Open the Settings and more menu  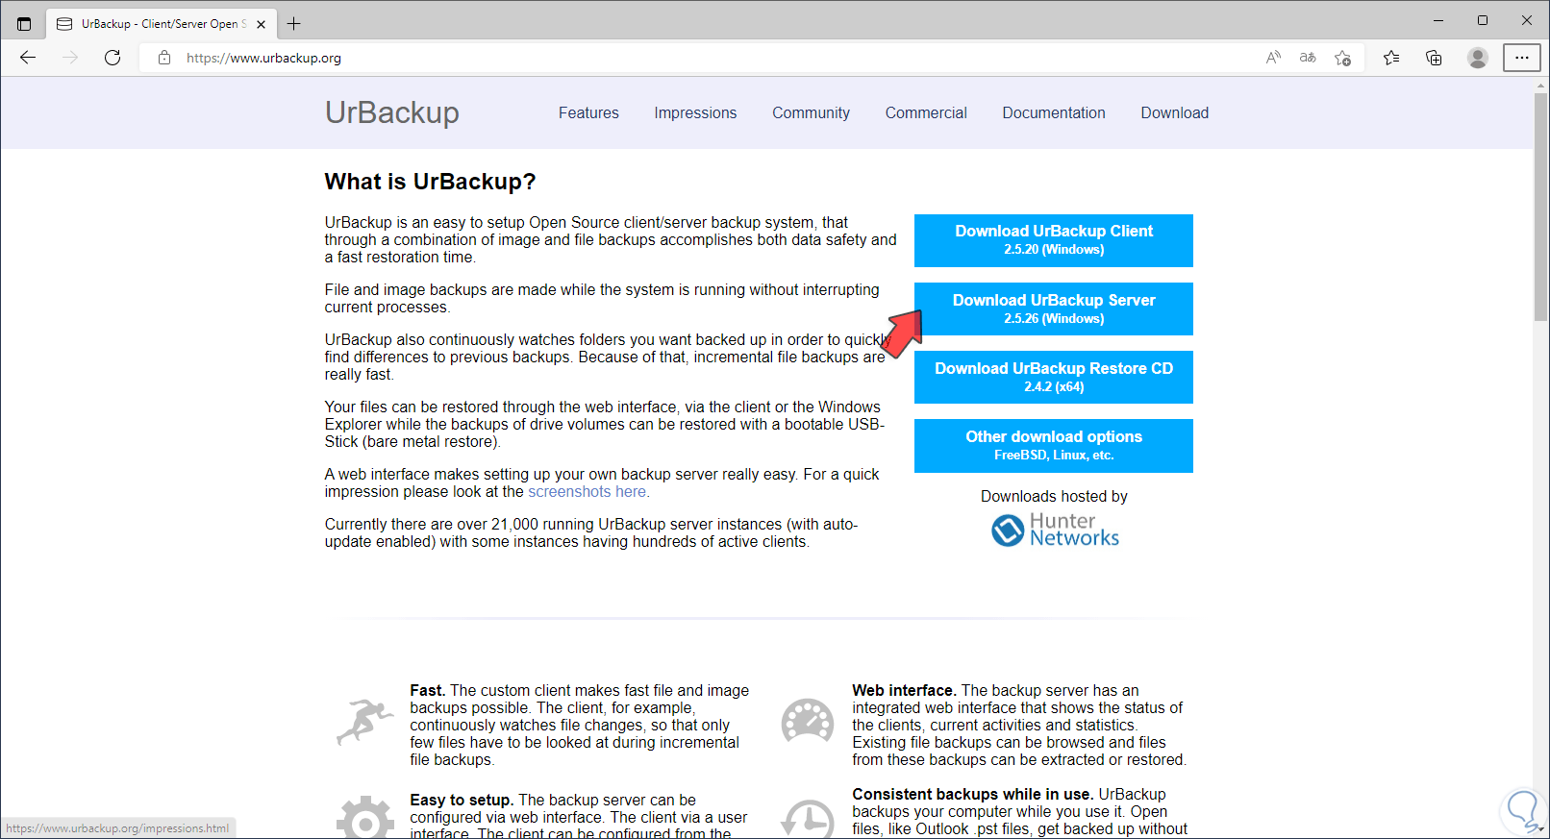pyautogui.click(x=1522, y=58)
